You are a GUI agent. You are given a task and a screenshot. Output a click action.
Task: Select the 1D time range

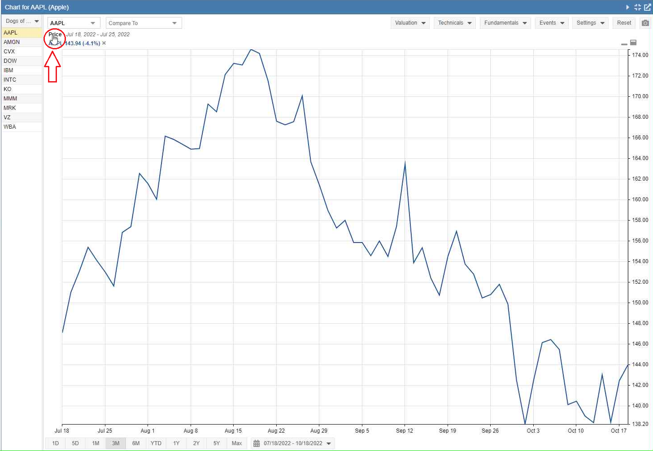click(56, 443)
